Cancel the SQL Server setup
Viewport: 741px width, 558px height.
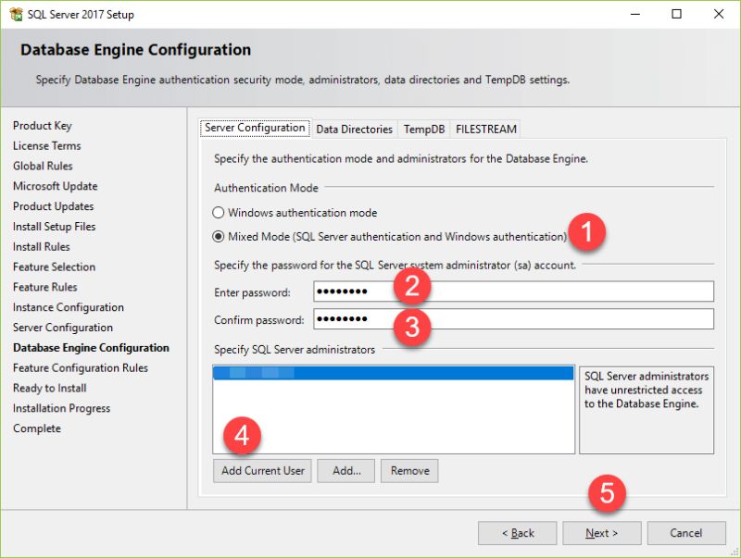tap(686, 533)
